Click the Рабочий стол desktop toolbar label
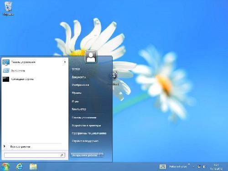 coord(178,166)
